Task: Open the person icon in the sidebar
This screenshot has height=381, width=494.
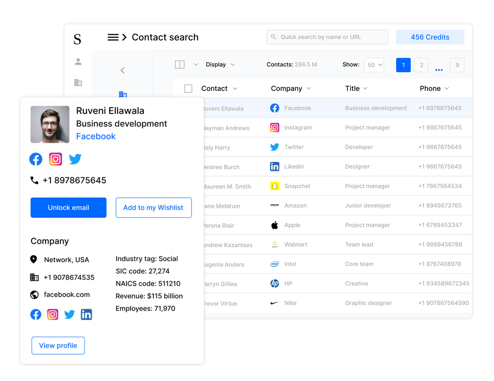Action: [x=78, y=62]
